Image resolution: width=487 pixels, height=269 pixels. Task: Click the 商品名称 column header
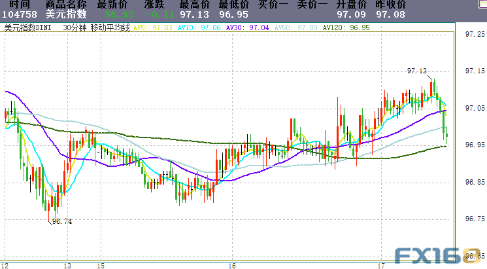pos(66,5)
